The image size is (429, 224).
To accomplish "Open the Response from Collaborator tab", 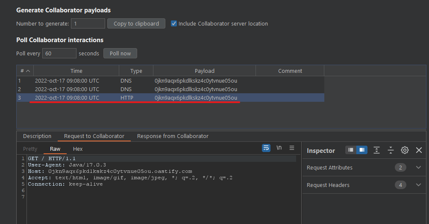I will point(173,136).
